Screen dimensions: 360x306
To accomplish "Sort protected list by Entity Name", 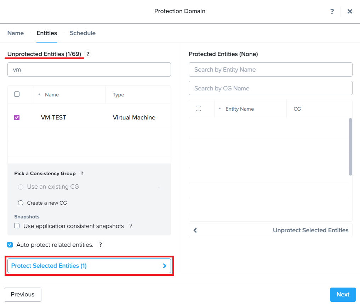I will tap(239, 109).
